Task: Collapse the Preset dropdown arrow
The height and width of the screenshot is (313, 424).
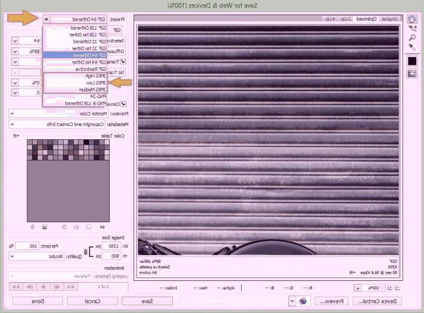Action: [46, 19]
